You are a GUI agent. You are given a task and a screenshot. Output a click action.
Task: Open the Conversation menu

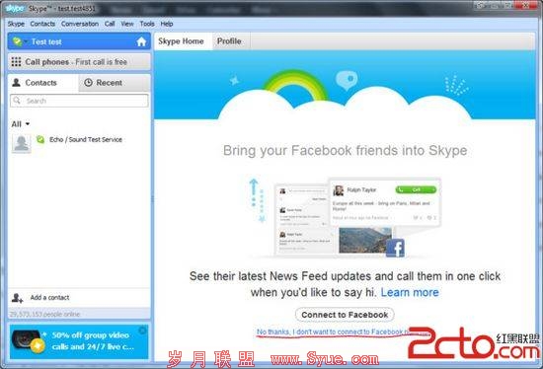(80, 24)
